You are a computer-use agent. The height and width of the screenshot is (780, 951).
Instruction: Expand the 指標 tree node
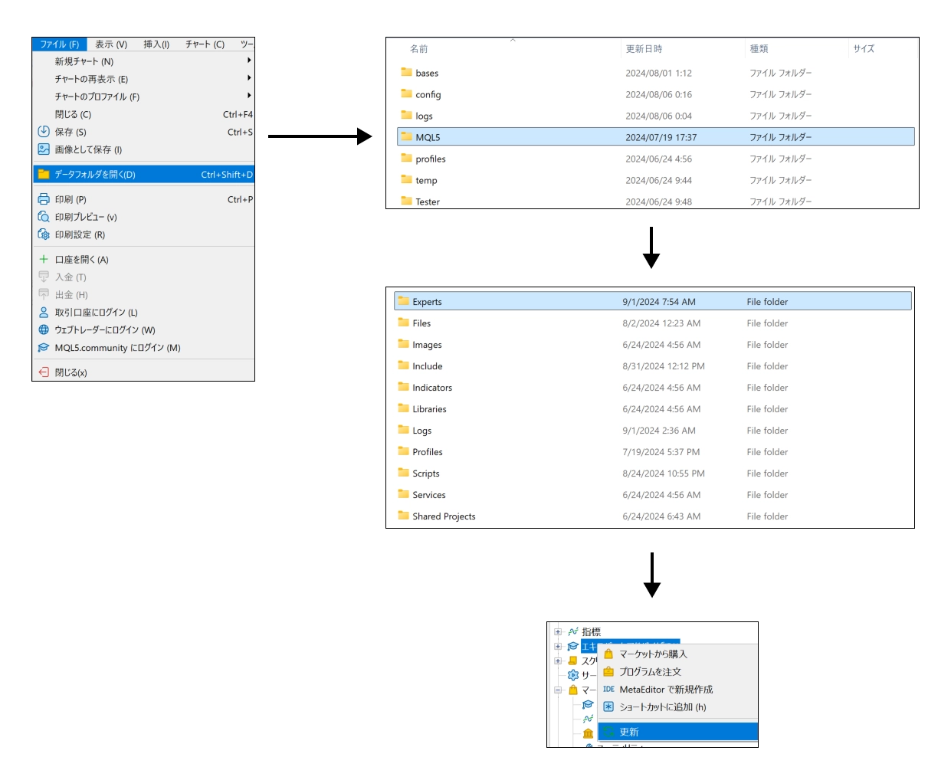(x=558, y=632)
